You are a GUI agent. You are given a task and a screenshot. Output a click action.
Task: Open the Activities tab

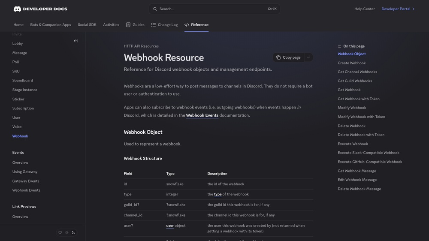(111, 24)
